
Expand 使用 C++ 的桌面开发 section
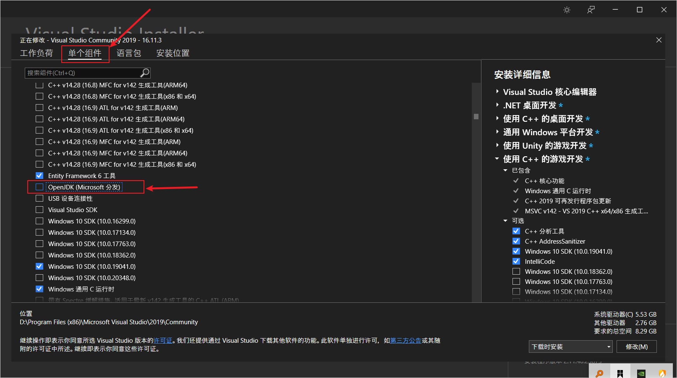point(497,118)
